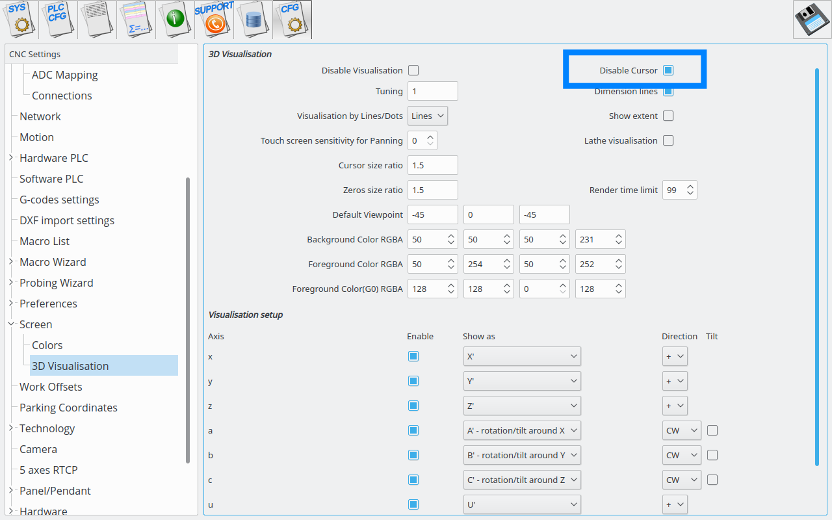Open the green info icon
The height and width of the screenshot is (520, 832).
point(175,19)
